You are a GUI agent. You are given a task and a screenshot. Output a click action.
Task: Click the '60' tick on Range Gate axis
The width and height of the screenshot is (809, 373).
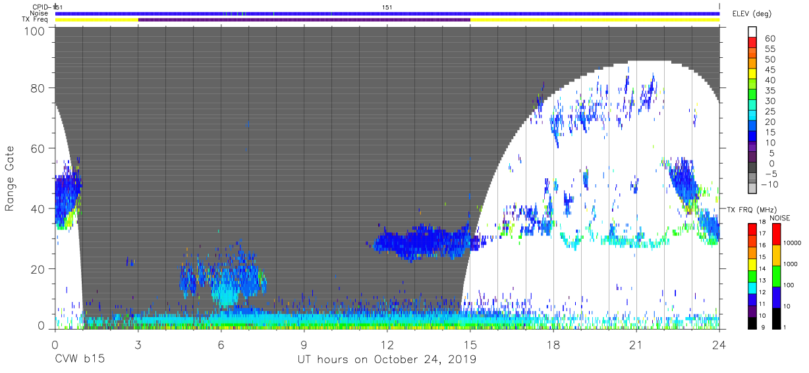[39, 148]
